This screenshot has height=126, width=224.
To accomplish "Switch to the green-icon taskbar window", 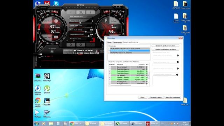I will pyautogui.click(x=122, y=124).
